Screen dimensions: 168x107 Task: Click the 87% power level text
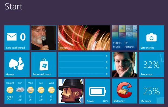tap(106, 101)
